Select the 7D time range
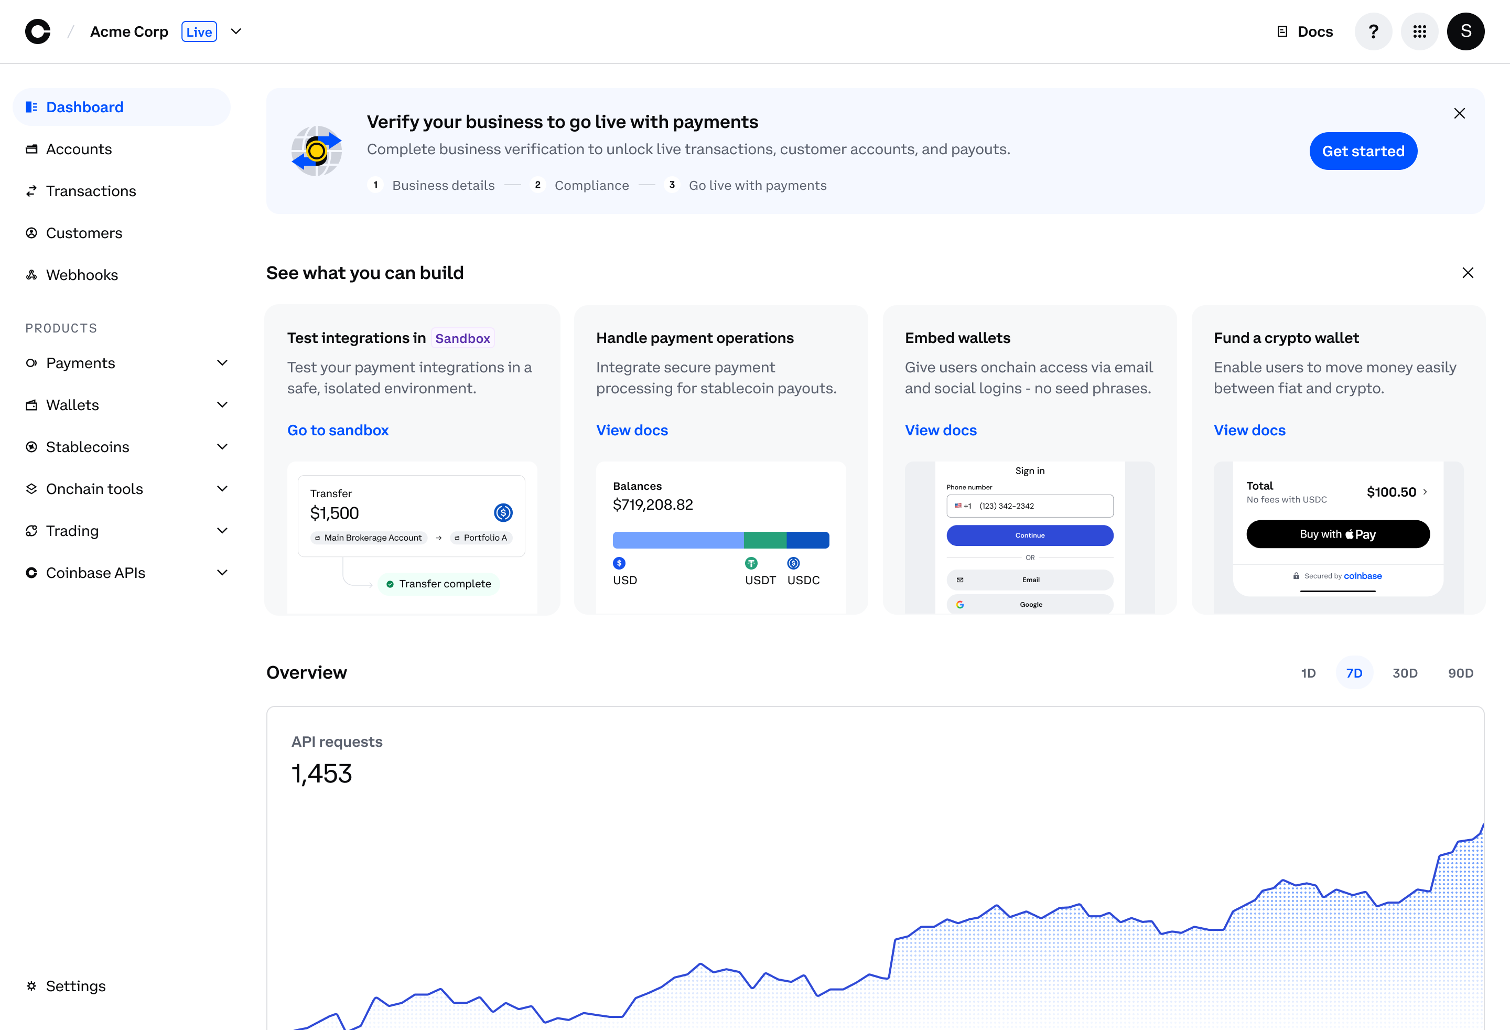 1354,673
